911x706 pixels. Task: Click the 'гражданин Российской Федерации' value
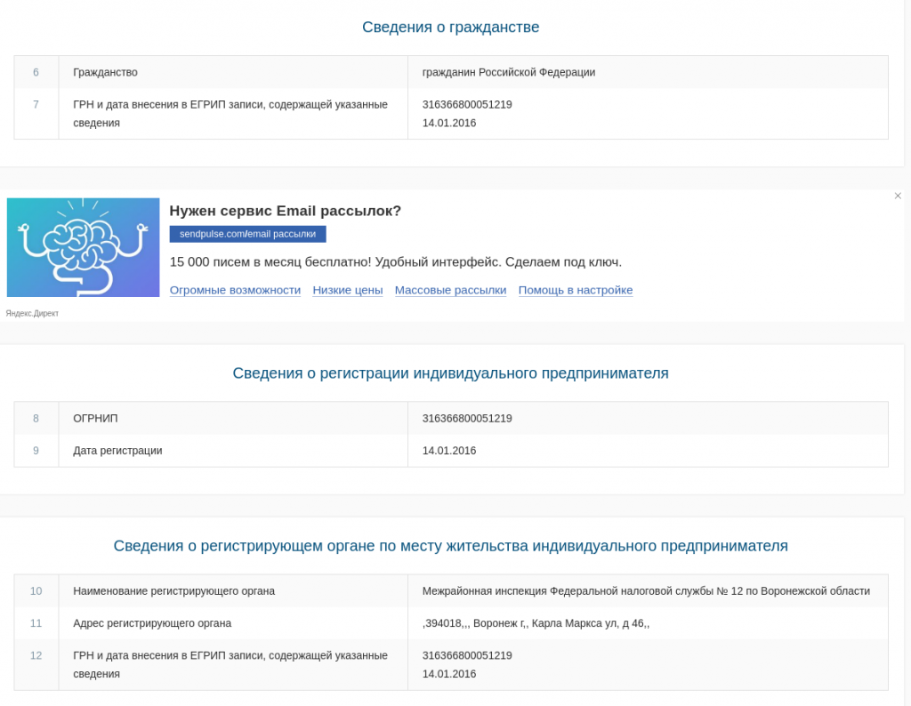tap(508, 72)
